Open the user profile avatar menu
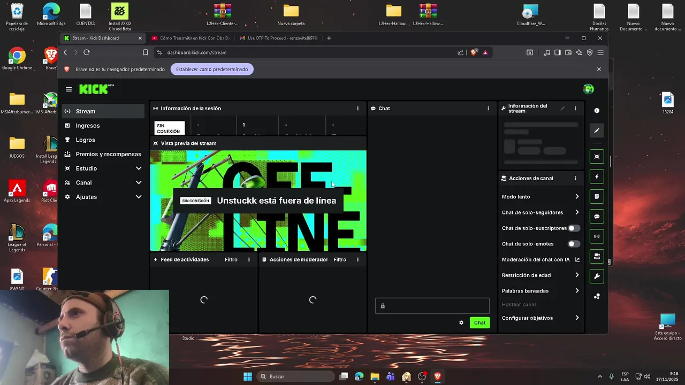Screen dimensions: 685x385 click(588, 89)
